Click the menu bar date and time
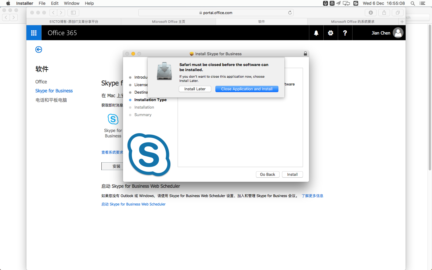This screenshot has height=270, width=432. pyautogui.click(x=384, y=3)
